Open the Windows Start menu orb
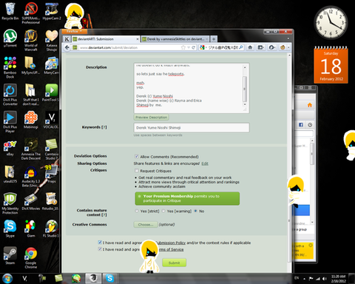 tap(7, 279)
